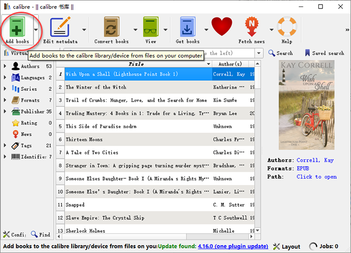Viewport: 351px width, 253px height.
Task: Select 'A Tale of Two Cities'
Action: [155, 153]
